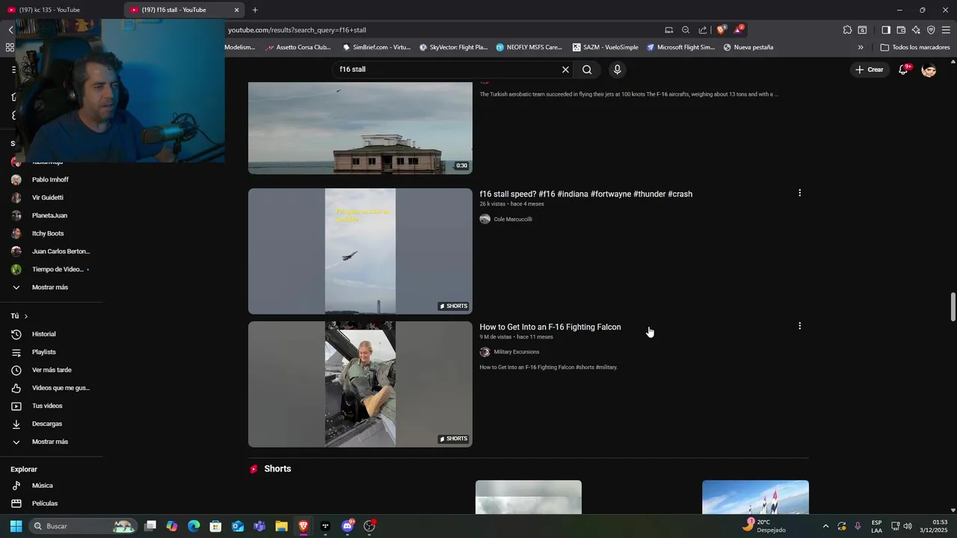The width and height of the screenshot is (957, 538).
Task: Open the 'SAZM - VueloSimple' bookmark
Action: [x=606, y=47]
